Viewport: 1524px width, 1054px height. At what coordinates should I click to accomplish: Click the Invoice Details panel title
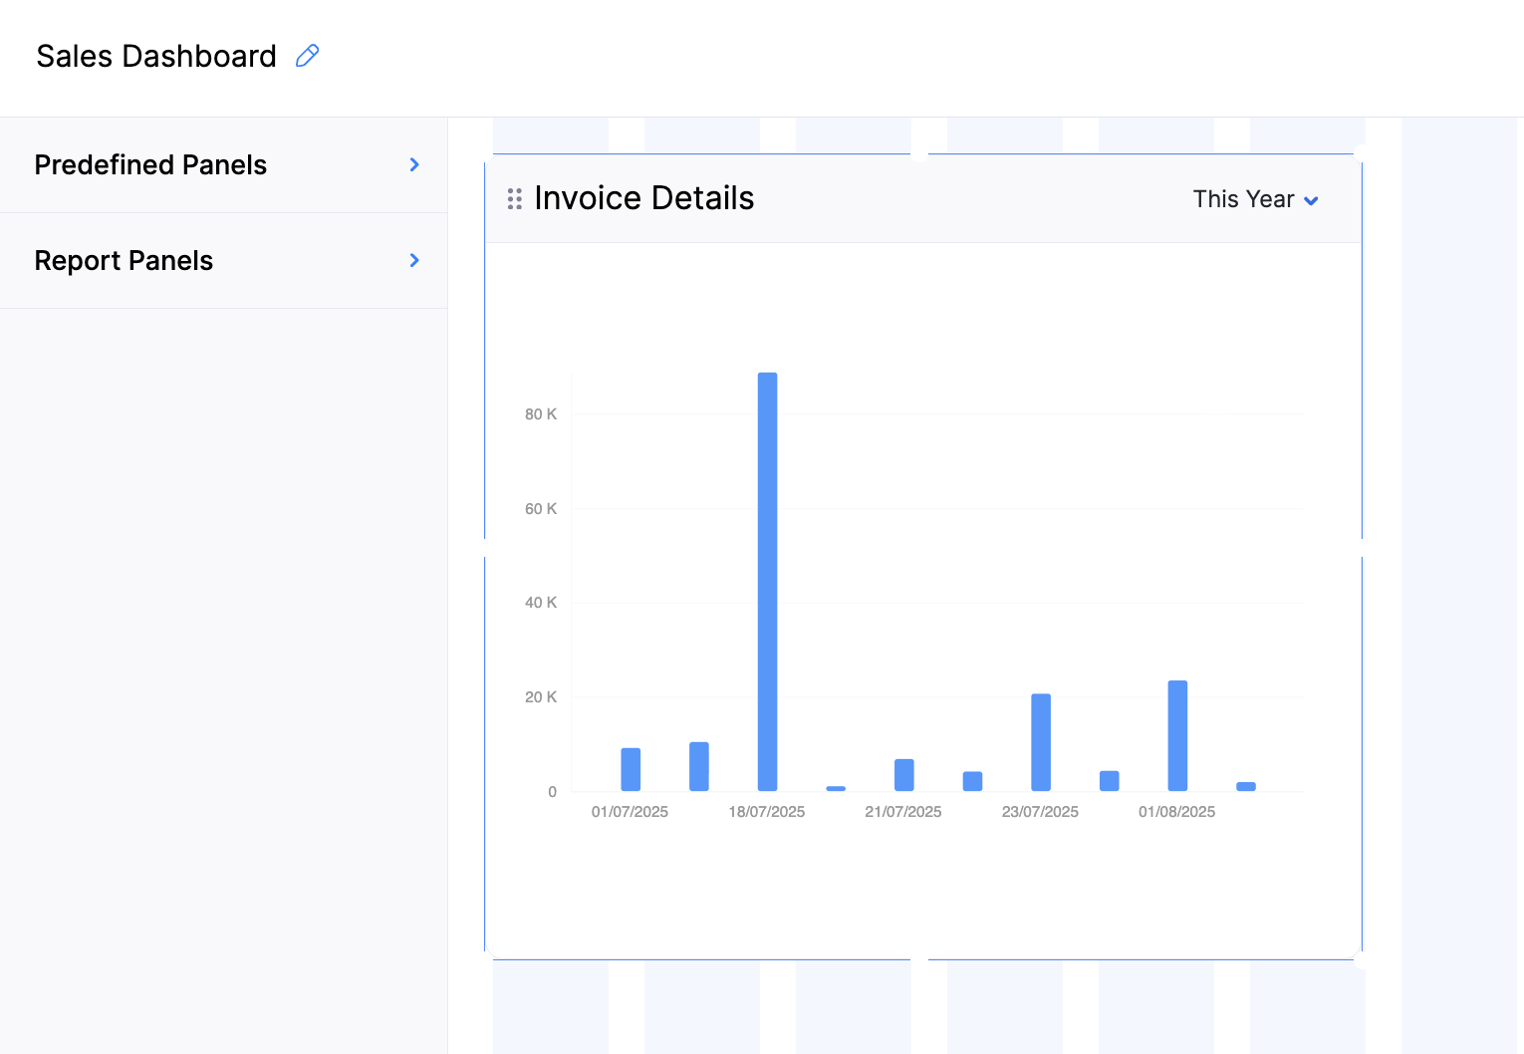643,198
